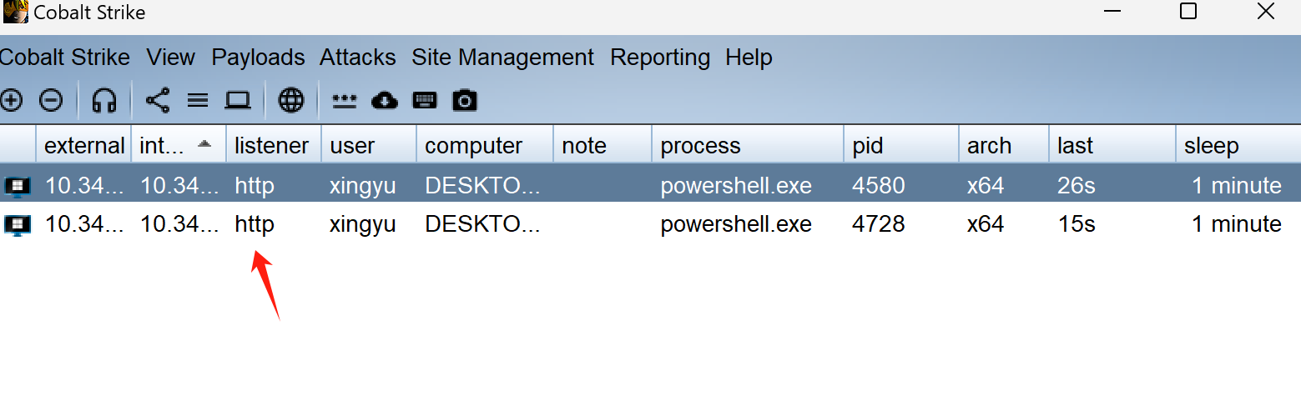The image size is (1301, 411).
Task: Sort by the listener column header
Action: coord(274,145)
